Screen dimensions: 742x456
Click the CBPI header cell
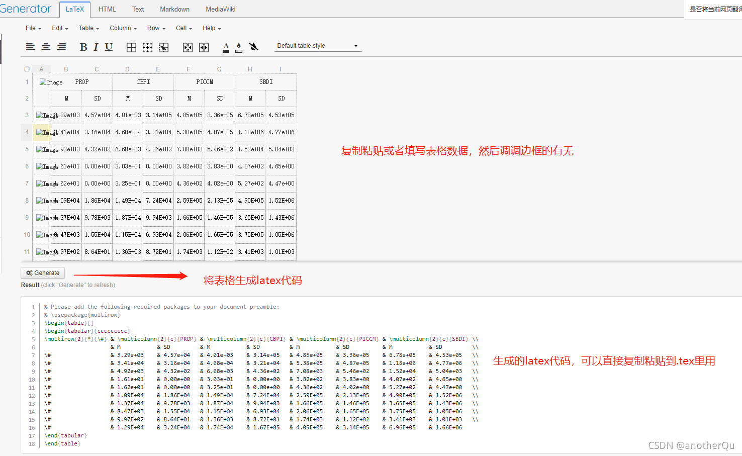[x=143, y=82]
